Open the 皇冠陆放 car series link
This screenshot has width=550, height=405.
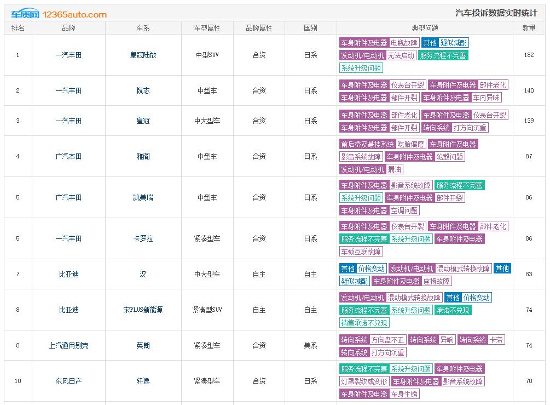[x=143, y=55]
